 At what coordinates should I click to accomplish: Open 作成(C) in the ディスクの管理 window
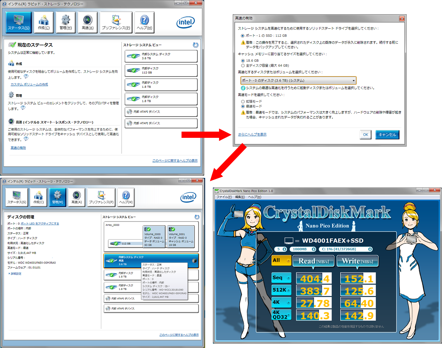[39, 197]
